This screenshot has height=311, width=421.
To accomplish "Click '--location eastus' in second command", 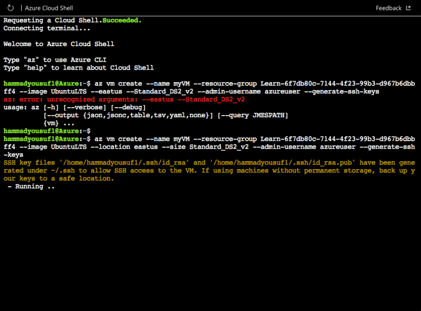I will (x=124, y=147).
